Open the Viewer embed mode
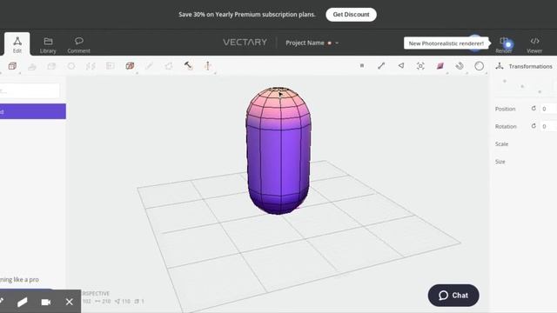Screen dimensions: 557x313 [x=534, y=45]
